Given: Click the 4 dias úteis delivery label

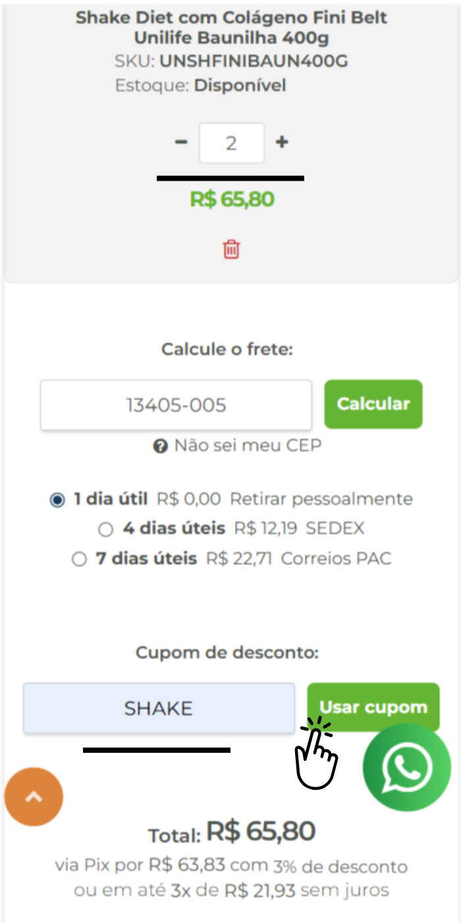Looking at the screenshot, I should pos(174,529).
